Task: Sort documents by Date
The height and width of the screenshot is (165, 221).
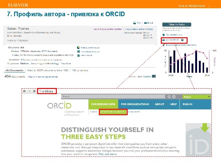Action: (140, 76)
